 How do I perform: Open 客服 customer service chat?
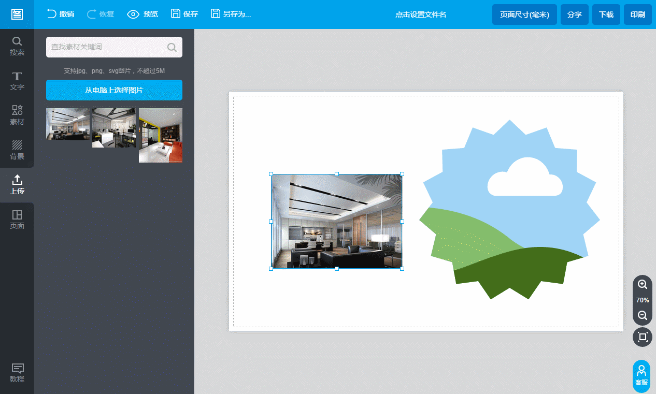pos(641,376)
